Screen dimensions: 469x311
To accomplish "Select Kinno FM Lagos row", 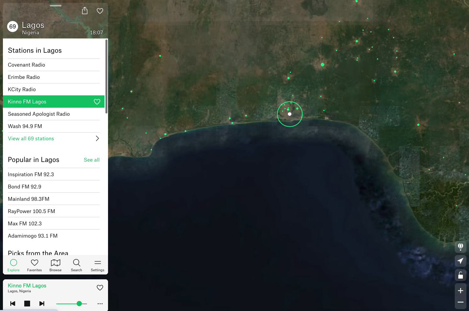I will pyautogui.click(x=54, y=102).
